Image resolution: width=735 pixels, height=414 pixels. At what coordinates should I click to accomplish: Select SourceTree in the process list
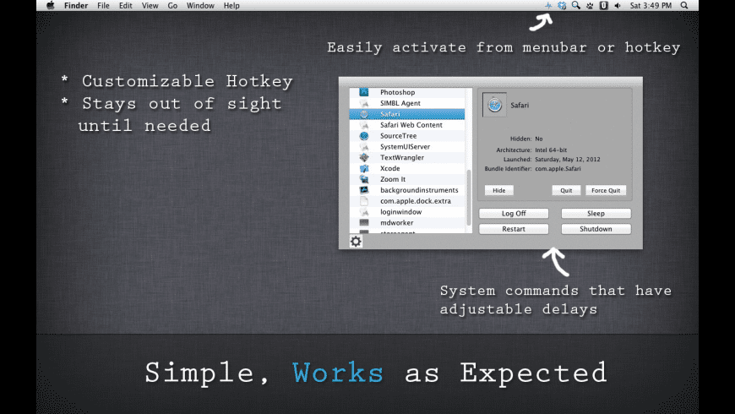pos(407,135)
